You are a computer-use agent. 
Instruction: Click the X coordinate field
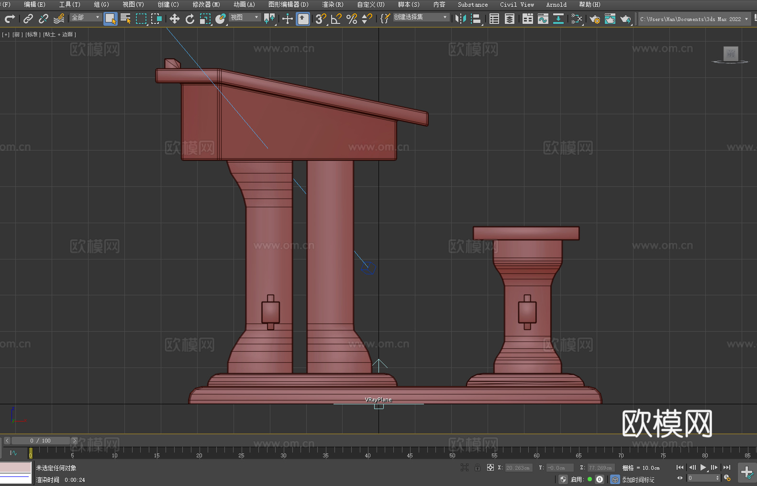click(x=518, y=468)
